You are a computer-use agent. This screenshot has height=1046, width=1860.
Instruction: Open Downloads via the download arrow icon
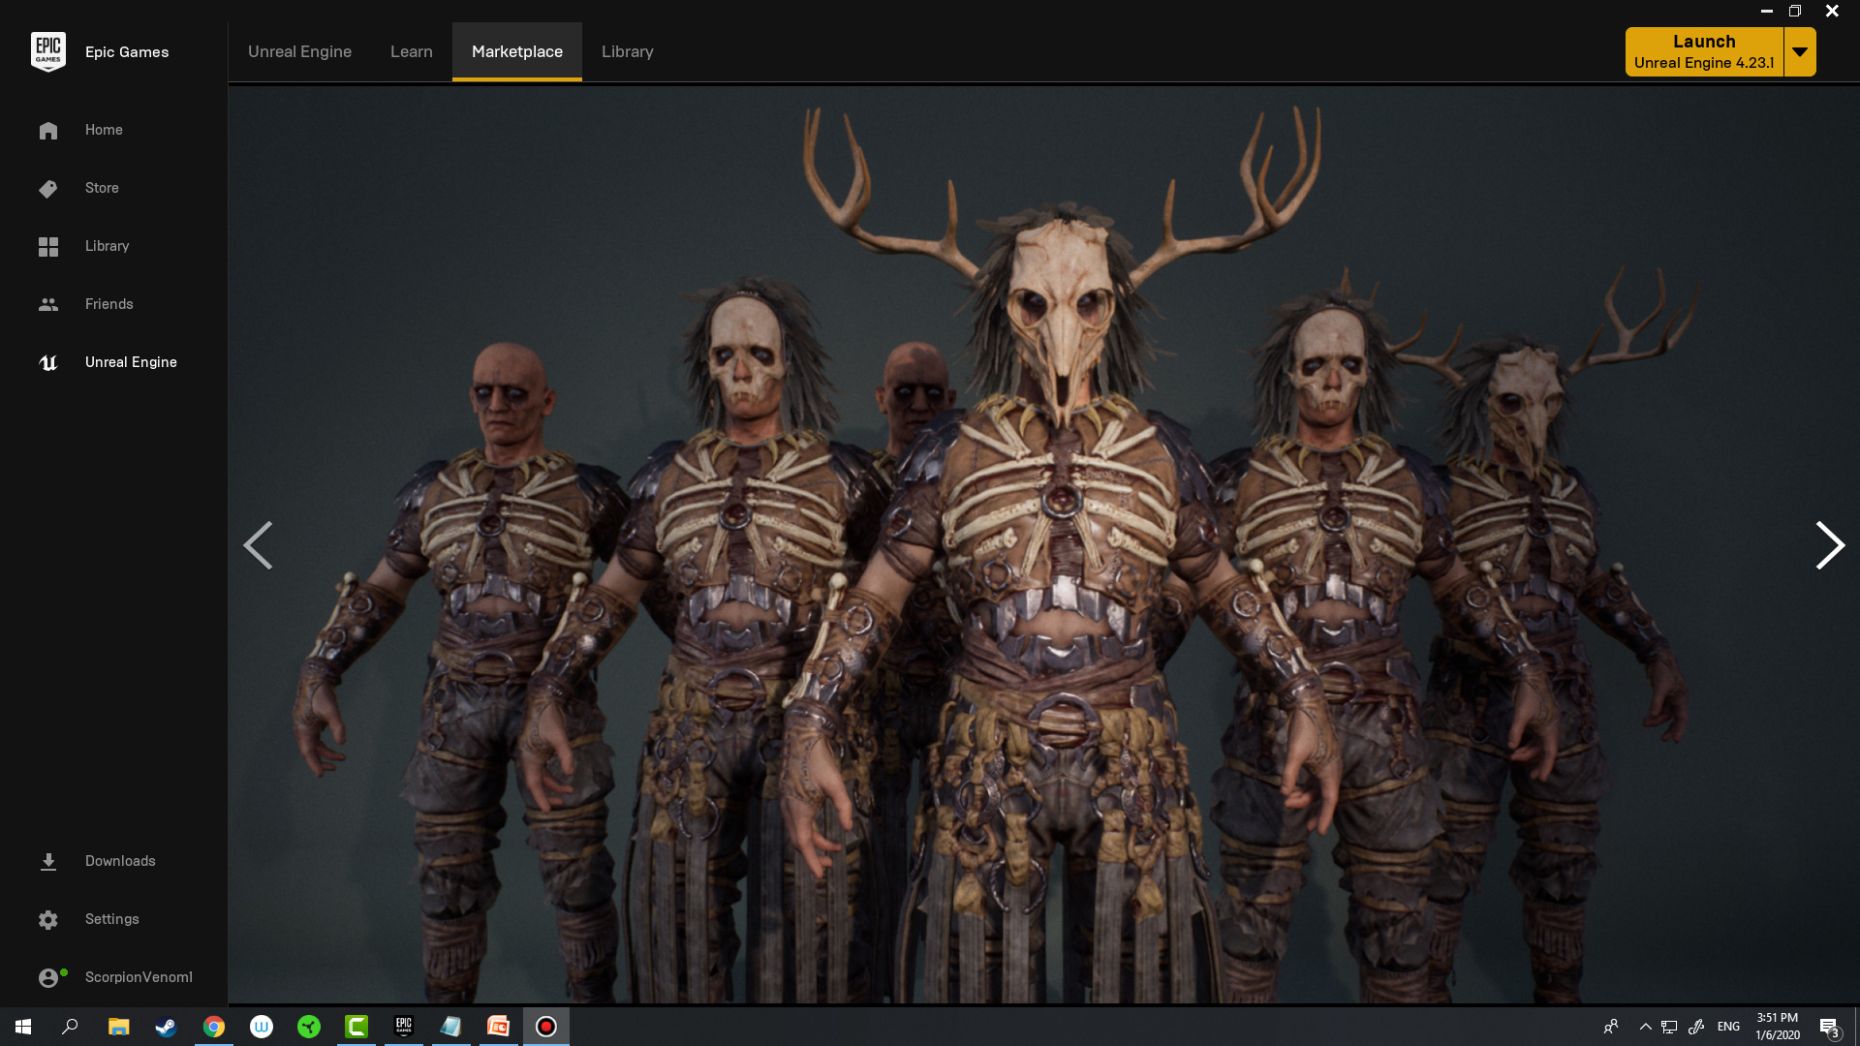[48, 861]
